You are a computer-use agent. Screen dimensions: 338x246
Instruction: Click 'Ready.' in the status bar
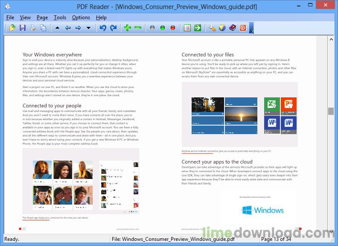tap(12, 239)
